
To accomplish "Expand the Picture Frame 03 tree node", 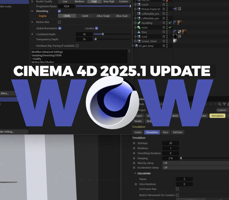I will (x=135, y=9).
